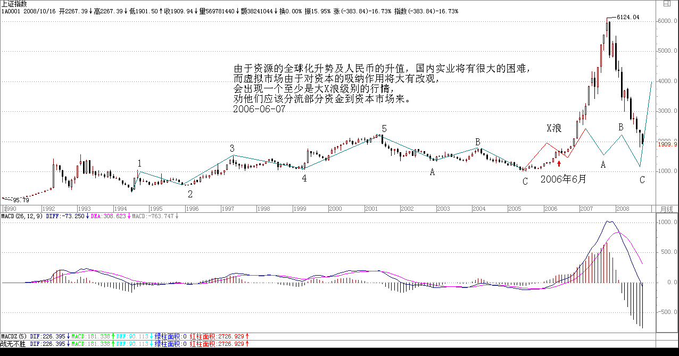This screenshot has height=356, width=679.
Task: Click the X浪 wave annotation
Action: coord(554,128)
